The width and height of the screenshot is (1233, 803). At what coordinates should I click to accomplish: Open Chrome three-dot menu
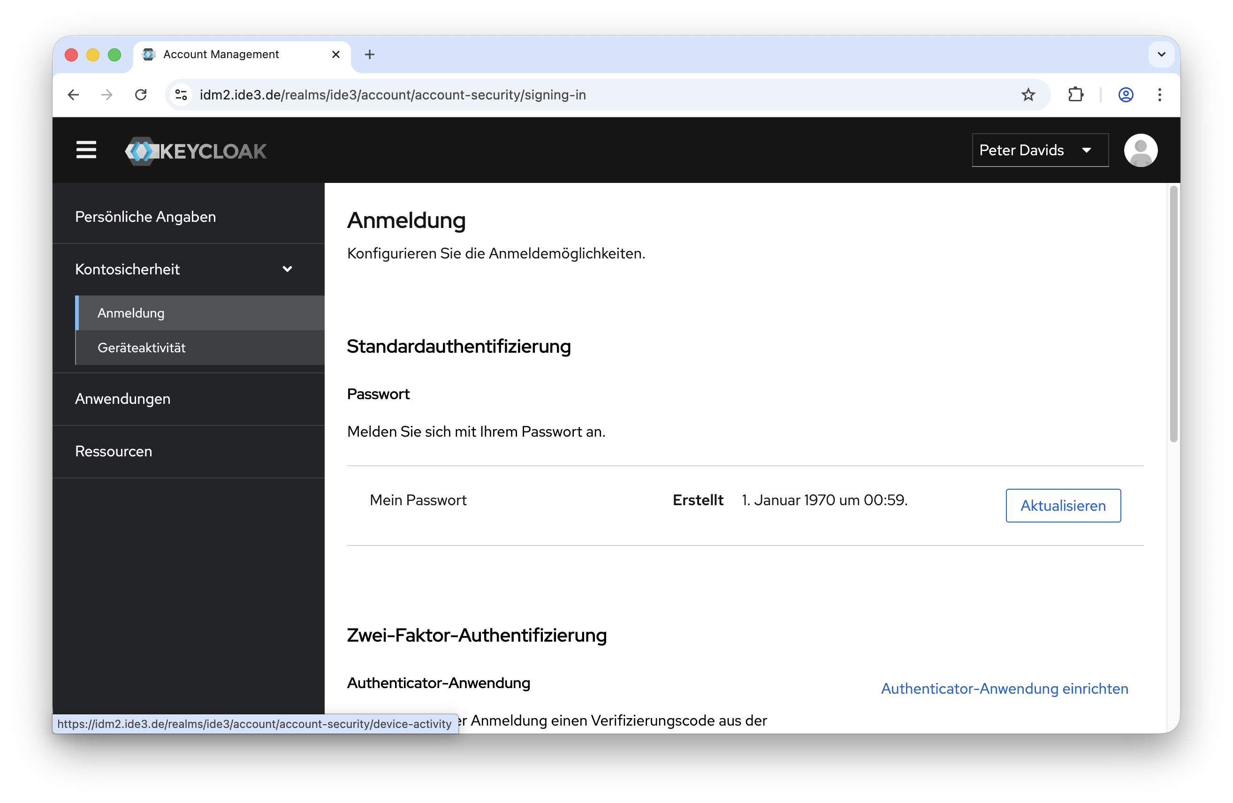(x=1159, y=95)
